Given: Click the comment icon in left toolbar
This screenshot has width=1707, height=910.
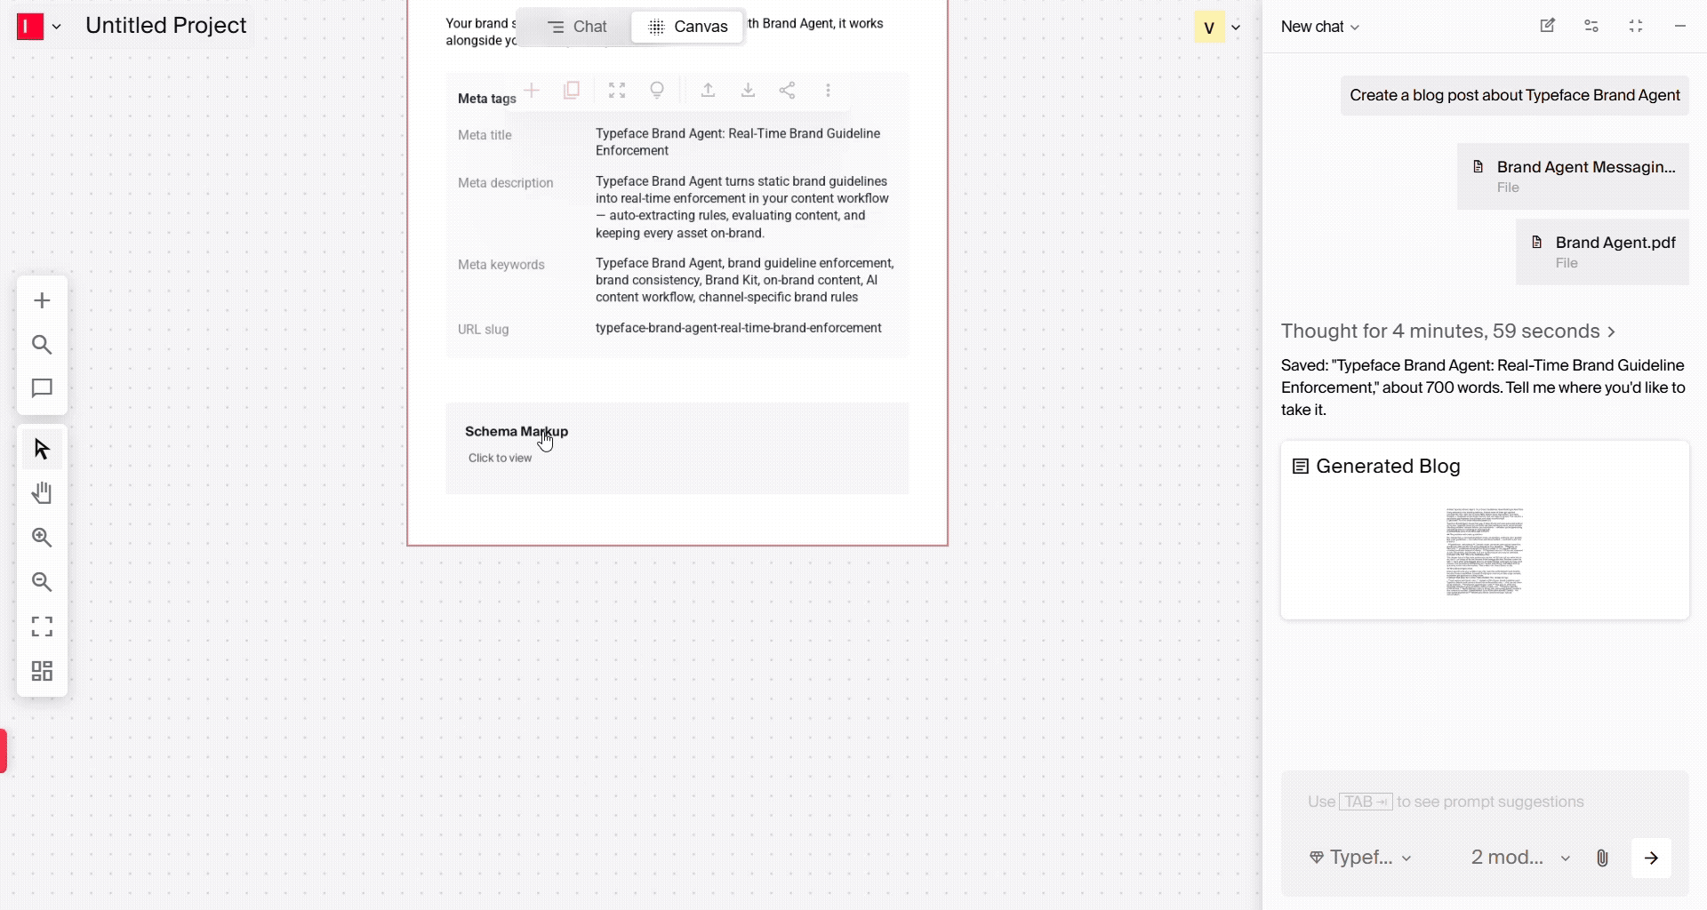Looking at the screenshot, I should [x=42, y=388].
